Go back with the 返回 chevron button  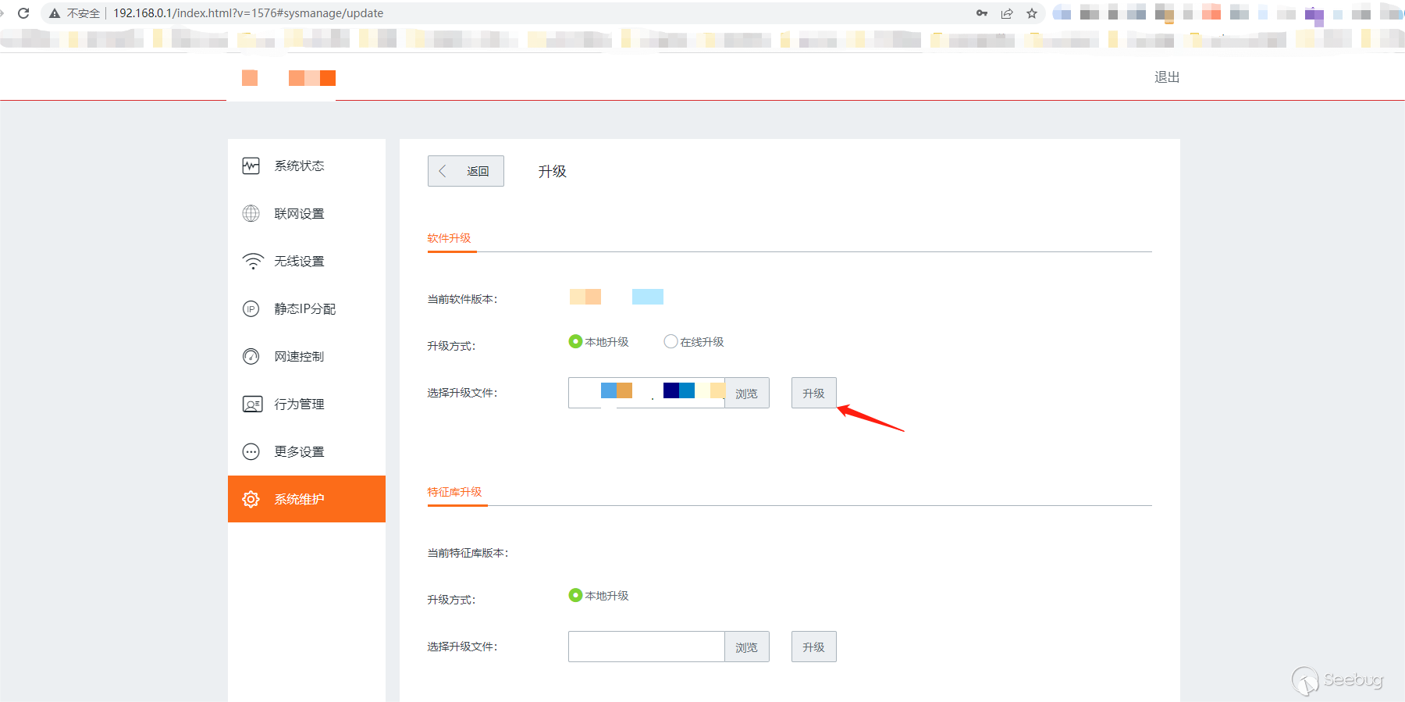(x=465, y=171)
